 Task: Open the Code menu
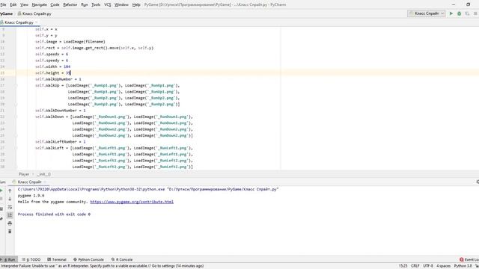(x=55, y=4)
